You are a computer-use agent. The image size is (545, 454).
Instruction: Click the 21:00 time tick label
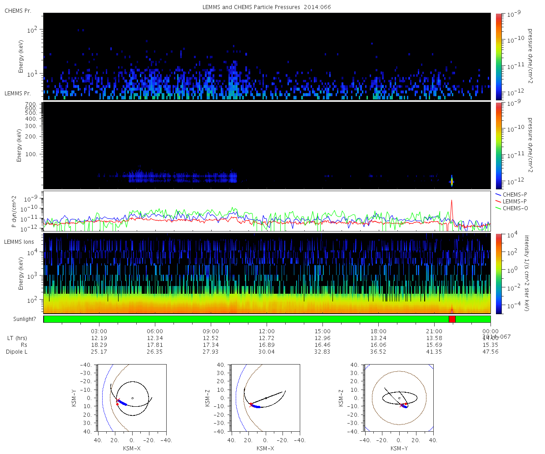(x=434, y=331)
